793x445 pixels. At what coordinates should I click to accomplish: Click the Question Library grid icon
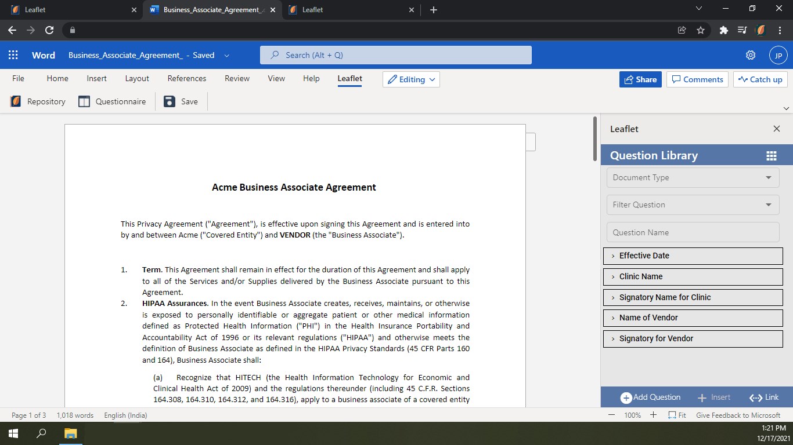click(x=771, y=156)
